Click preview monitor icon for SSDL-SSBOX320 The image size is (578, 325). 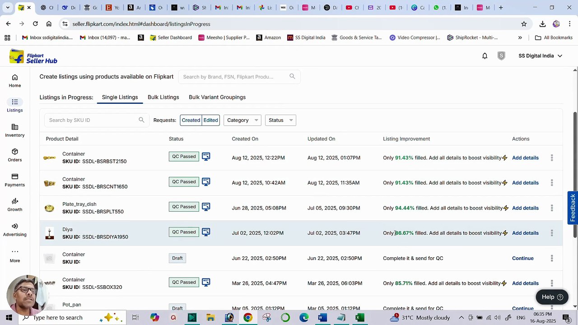click(x=206, y=282)
